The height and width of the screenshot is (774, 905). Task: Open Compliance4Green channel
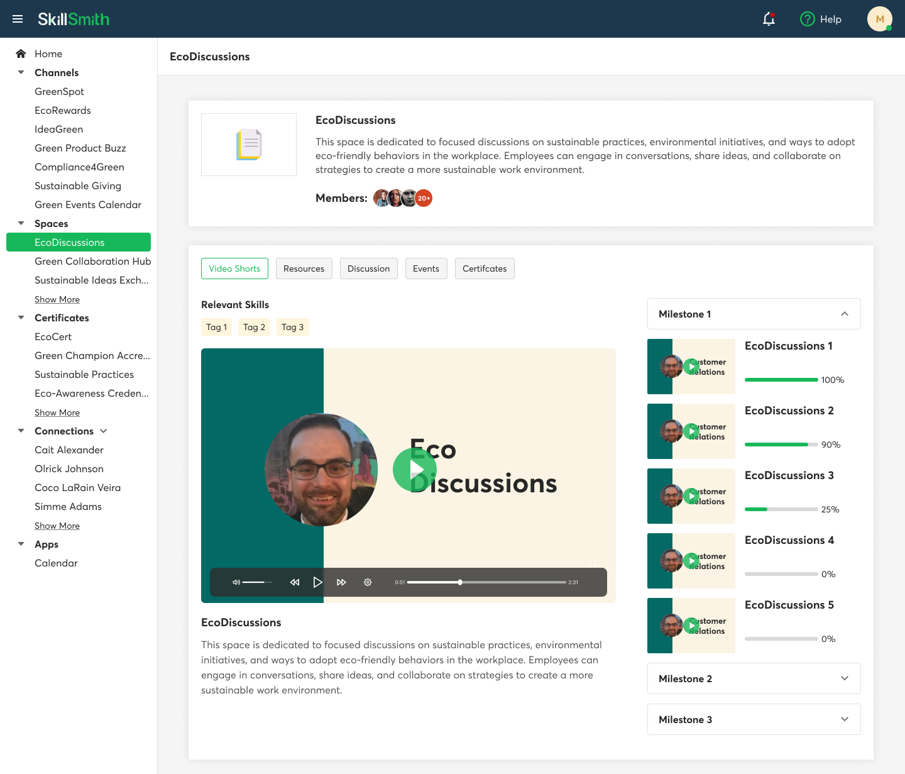click(x=79, y=167)
